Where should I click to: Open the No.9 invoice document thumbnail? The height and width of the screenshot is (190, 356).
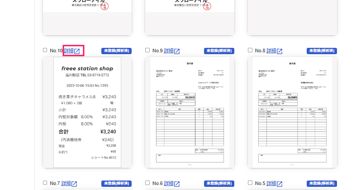click(190, 112)
